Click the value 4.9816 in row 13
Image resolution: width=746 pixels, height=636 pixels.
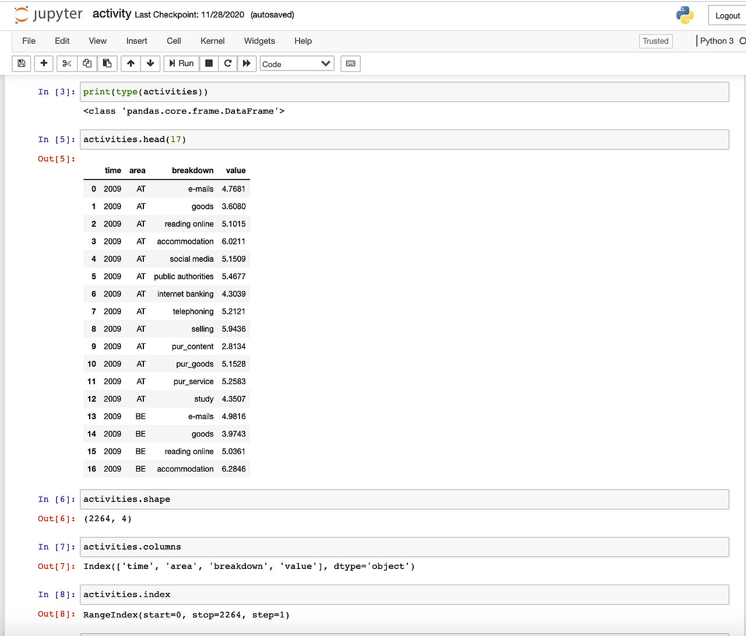pyautogui.click(x=234, y=416)
